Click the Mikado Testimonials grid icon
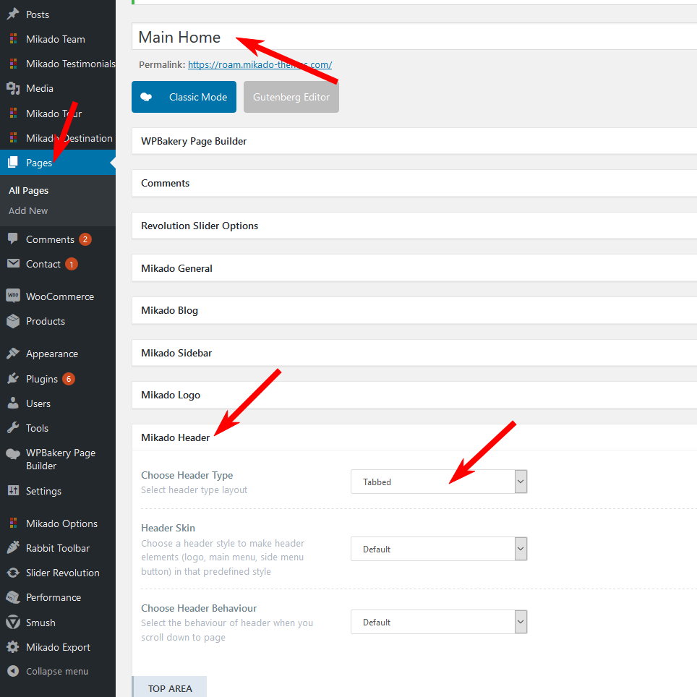This screenshot has height=697, width=697. point(13,64)
